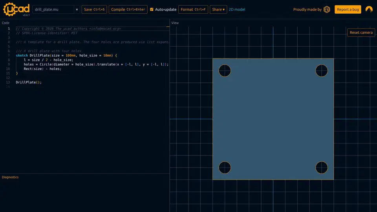Click the 2D model label
Viewport: 377px width, 212px height.
[x=237, y=9]
